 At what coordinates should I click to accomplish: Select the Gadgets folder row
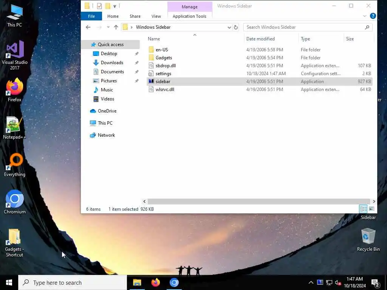pos(259,58)
